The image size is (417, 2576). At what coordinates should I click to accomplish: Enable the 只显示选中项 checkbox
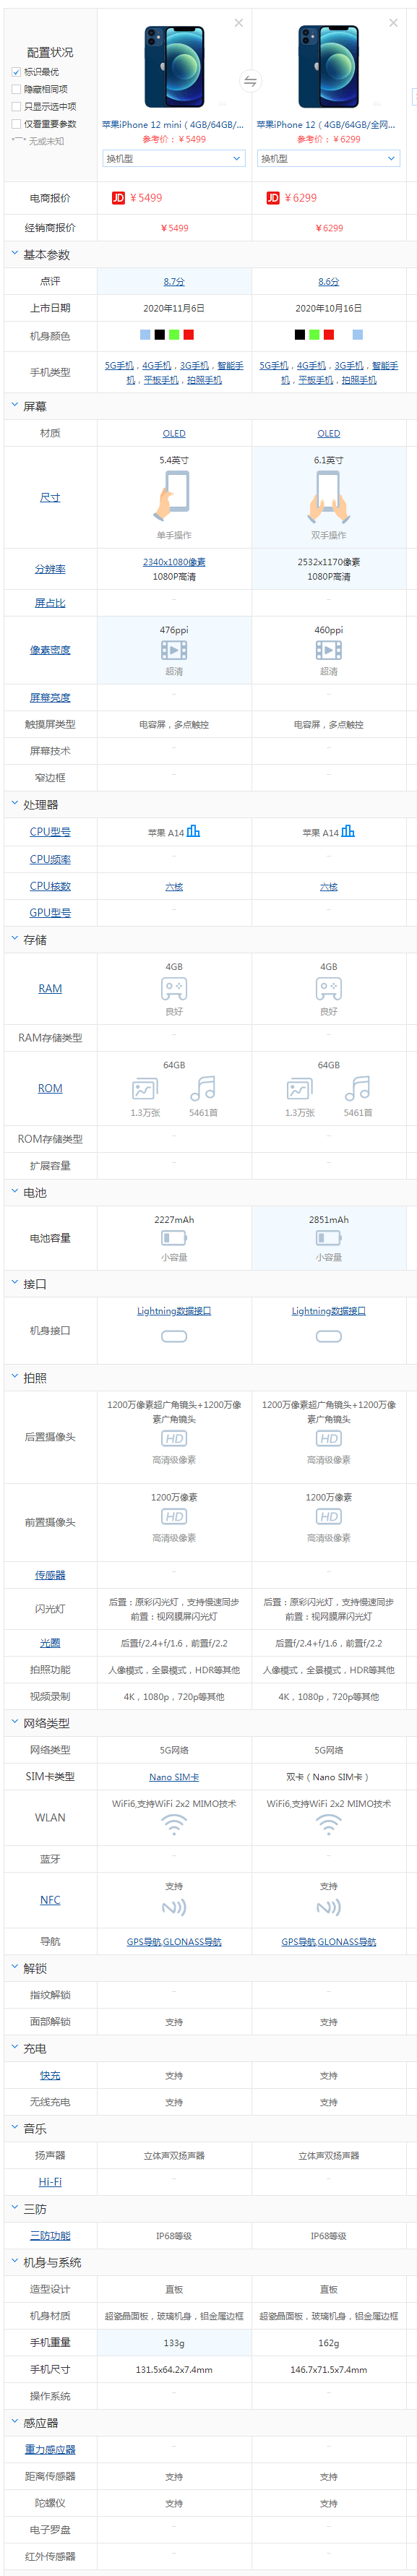[x=16, y=106]
